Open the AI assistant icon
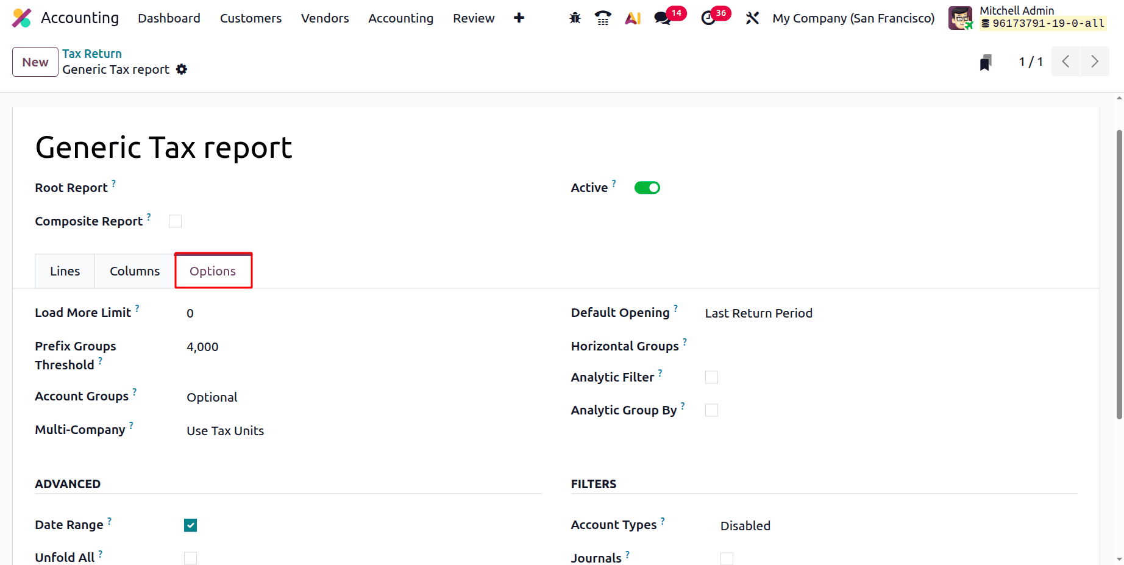Screen dimensions: 1124x565 (x=633, y=18)
